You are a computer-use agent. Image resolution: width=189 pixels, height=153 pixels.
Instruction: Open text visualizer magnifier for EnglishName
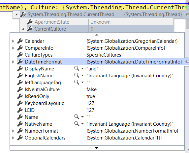(x=77, y=75)
